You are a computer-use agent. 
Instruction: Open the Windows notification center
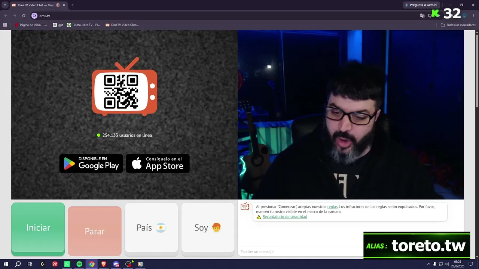[471, 264]
